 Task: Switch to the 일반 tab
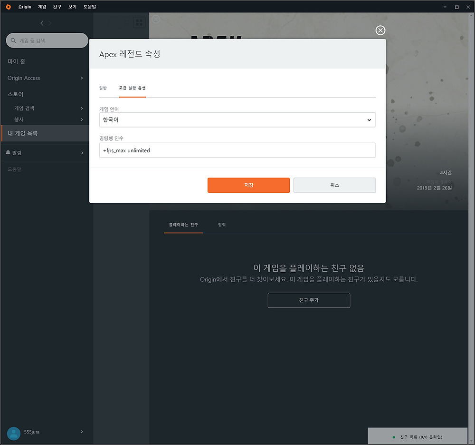coord(103,88)
